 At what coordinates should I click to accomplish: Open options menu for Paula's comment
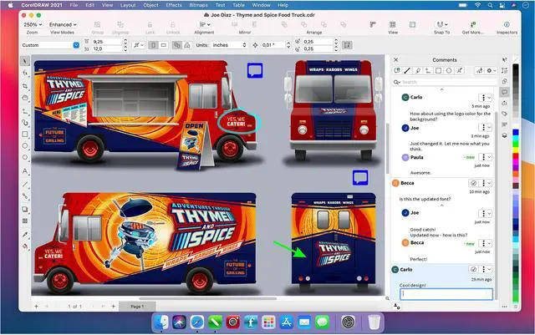tap(486, 157)
